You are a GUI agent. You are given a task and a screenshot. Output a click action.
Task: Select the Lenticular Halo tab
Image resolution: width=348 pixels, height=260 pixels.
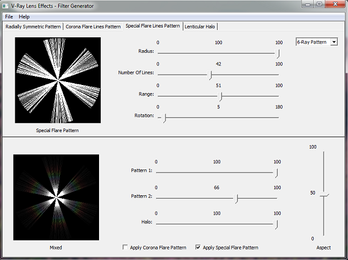(x=200, y=27)
